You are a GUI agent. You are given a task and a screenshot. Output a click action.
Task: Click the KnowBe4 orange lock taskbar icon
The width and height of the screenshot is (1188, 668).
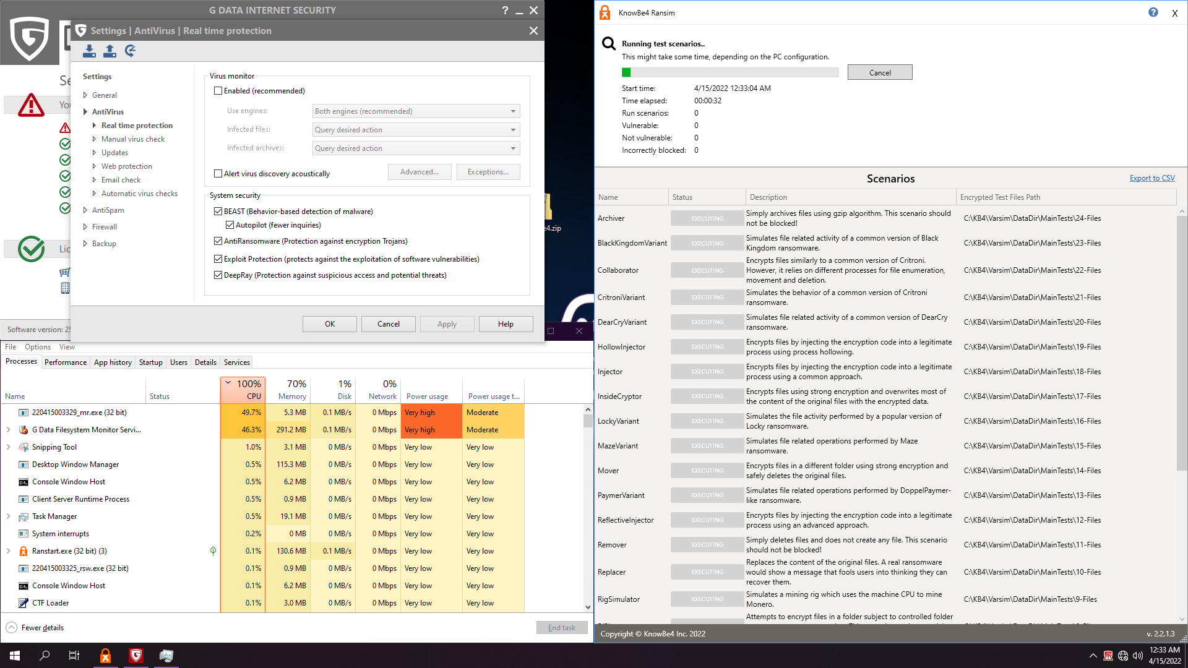pyautogui.click(x=106, y=656)
